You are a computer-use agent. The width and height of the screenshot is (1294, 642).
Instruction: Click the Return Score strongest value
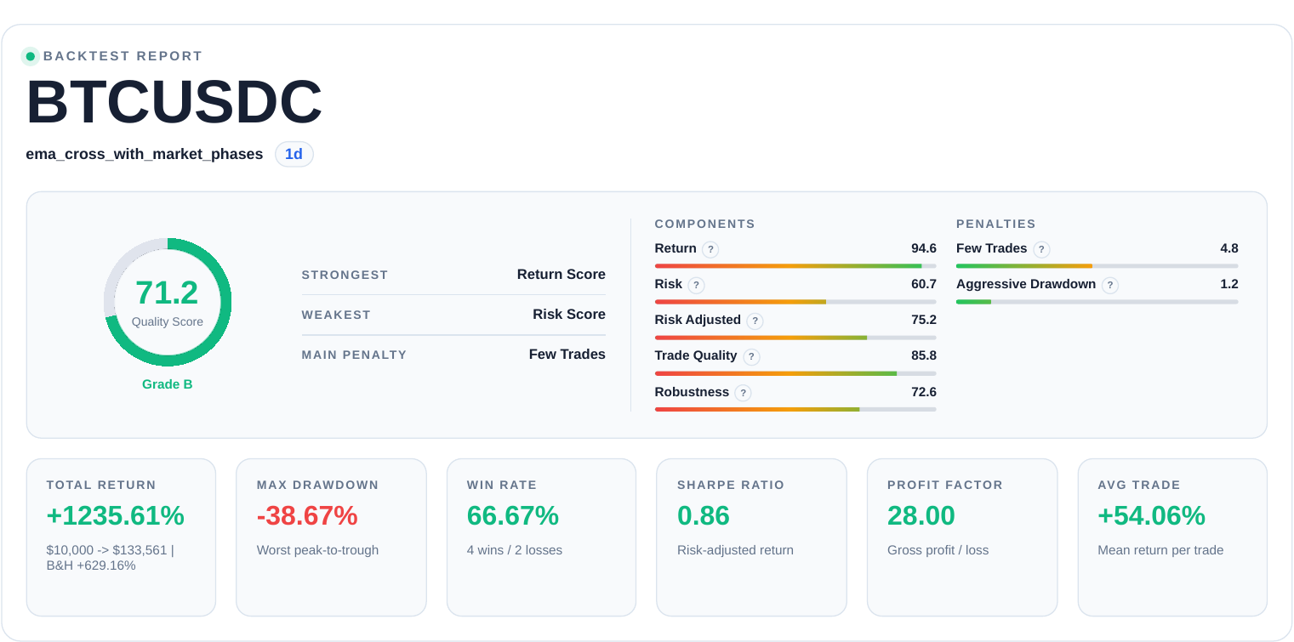(561, 275)
